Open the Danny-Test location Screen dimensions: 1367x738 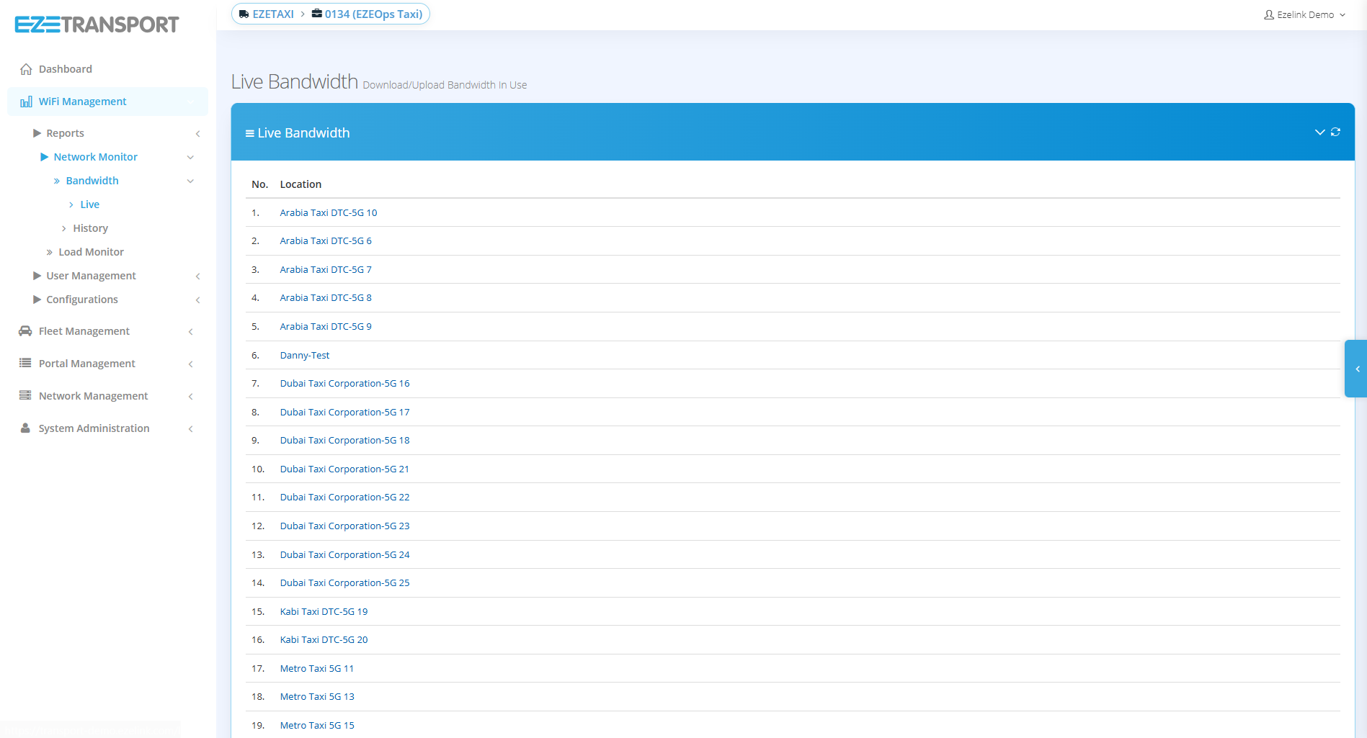[305, 355]
